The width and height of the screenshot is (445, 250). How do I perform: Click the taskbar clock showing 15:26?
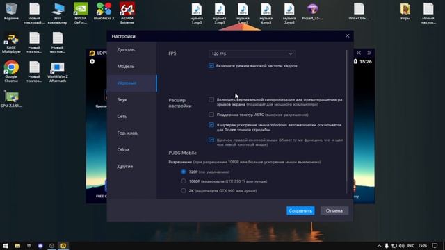point(423,246)
